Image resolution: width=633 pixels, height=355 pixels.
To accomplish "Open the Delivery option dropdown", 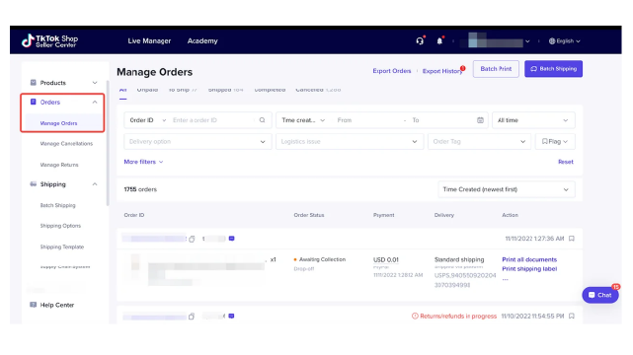I will (x=198, y=141).
